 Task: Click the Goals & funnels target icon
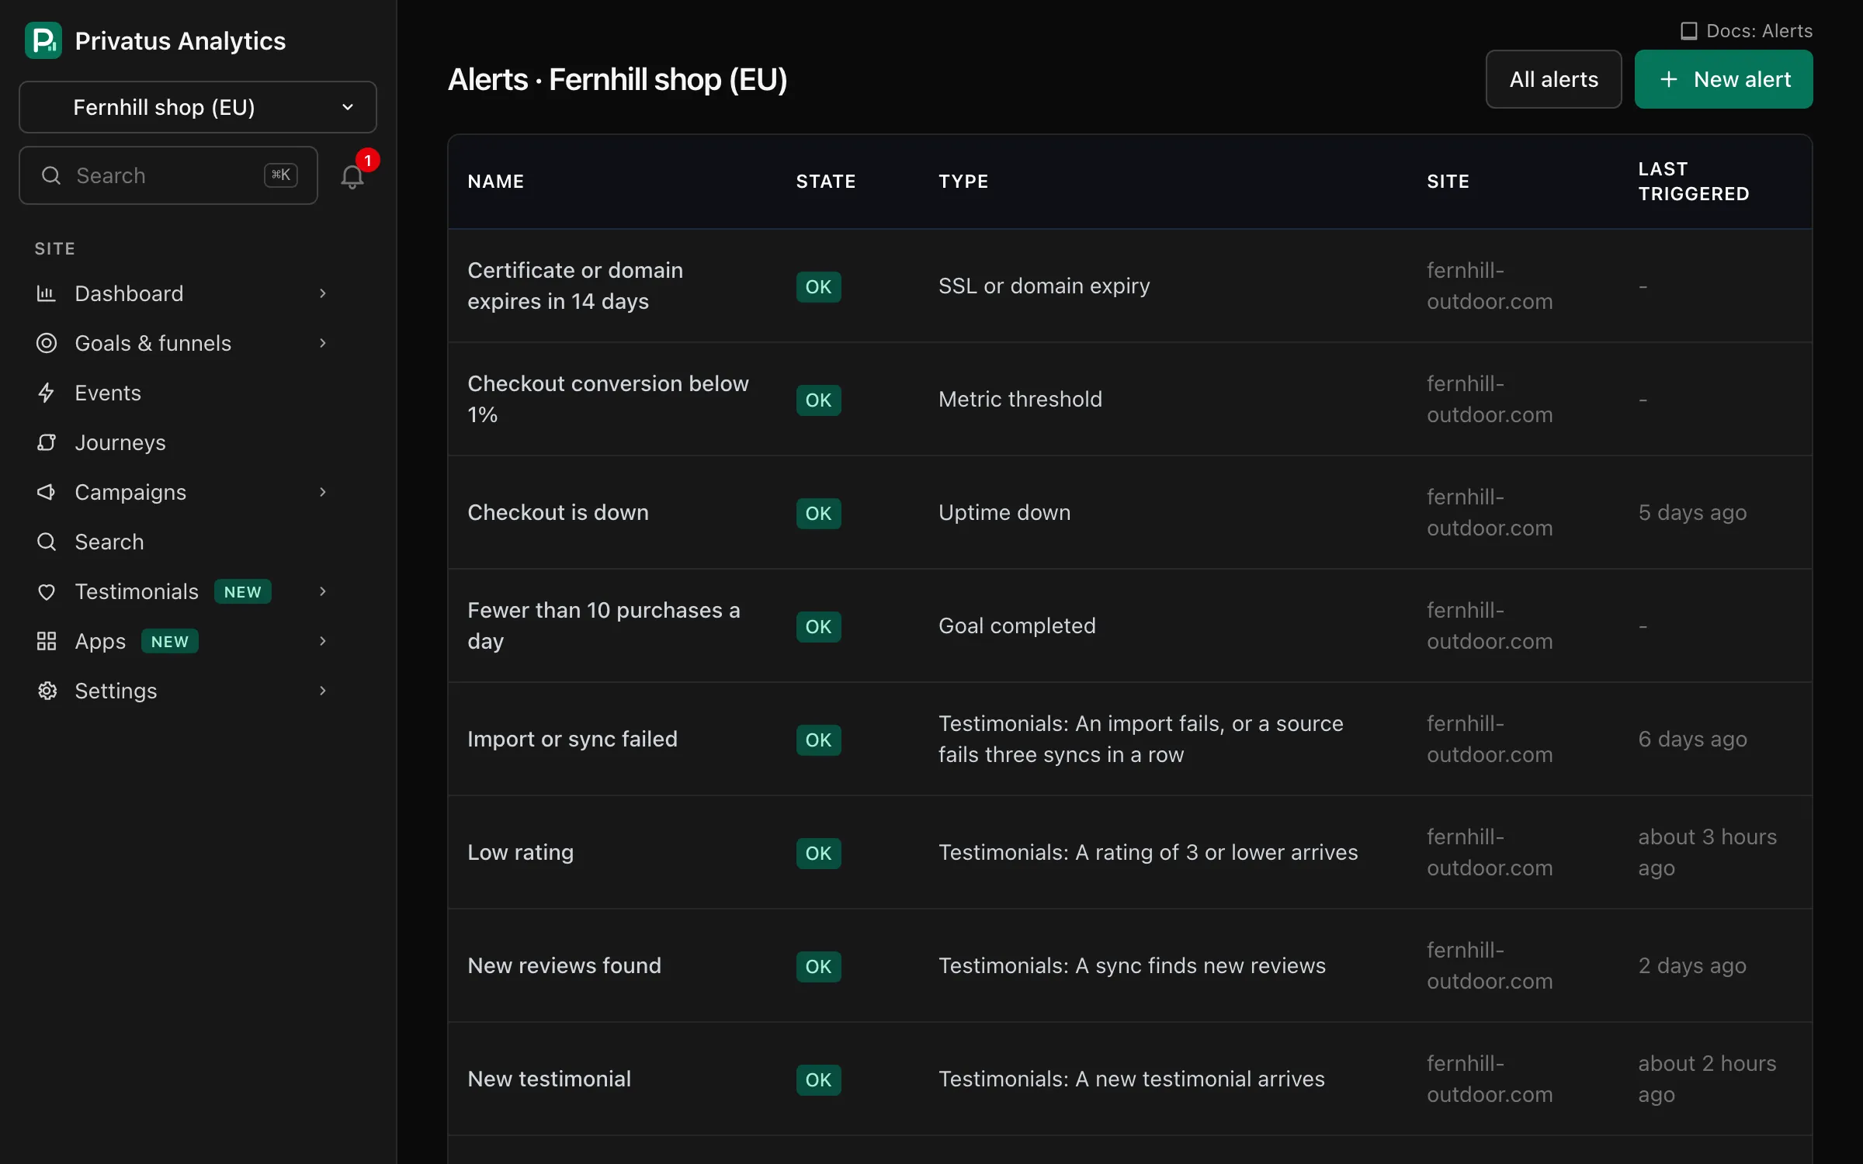pos(47,343)
